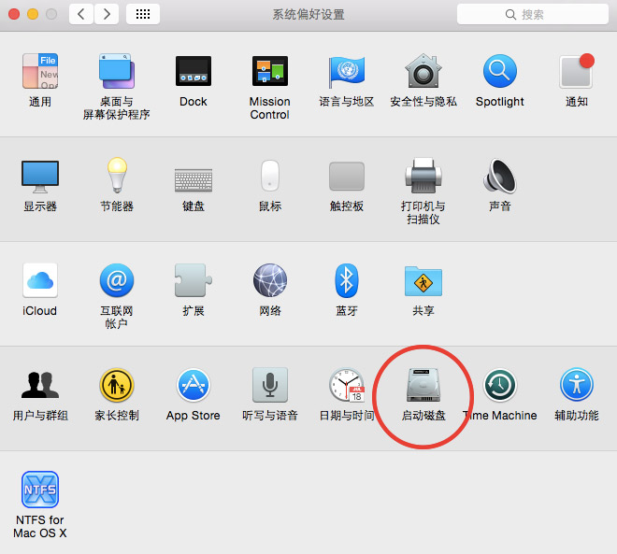Go back with the left arrow button
This screenshot has height=554, width=617.
(x=81, y=14)
